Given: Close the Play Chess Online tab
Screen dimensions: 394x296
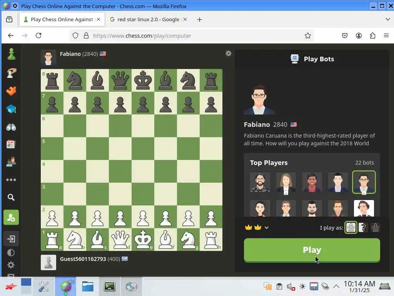Looking at the screenshot, I should click(x=98, y=19).
